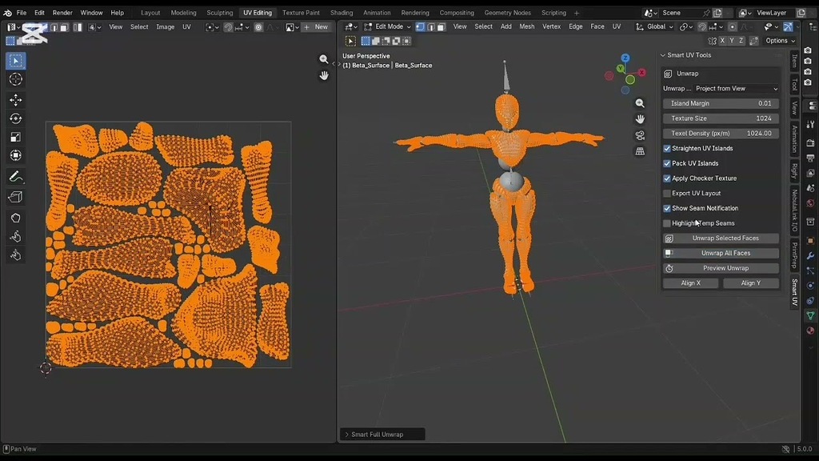
Task: Click the UV editor zoom magnifier icon
Action: click(x=324, y=59)
